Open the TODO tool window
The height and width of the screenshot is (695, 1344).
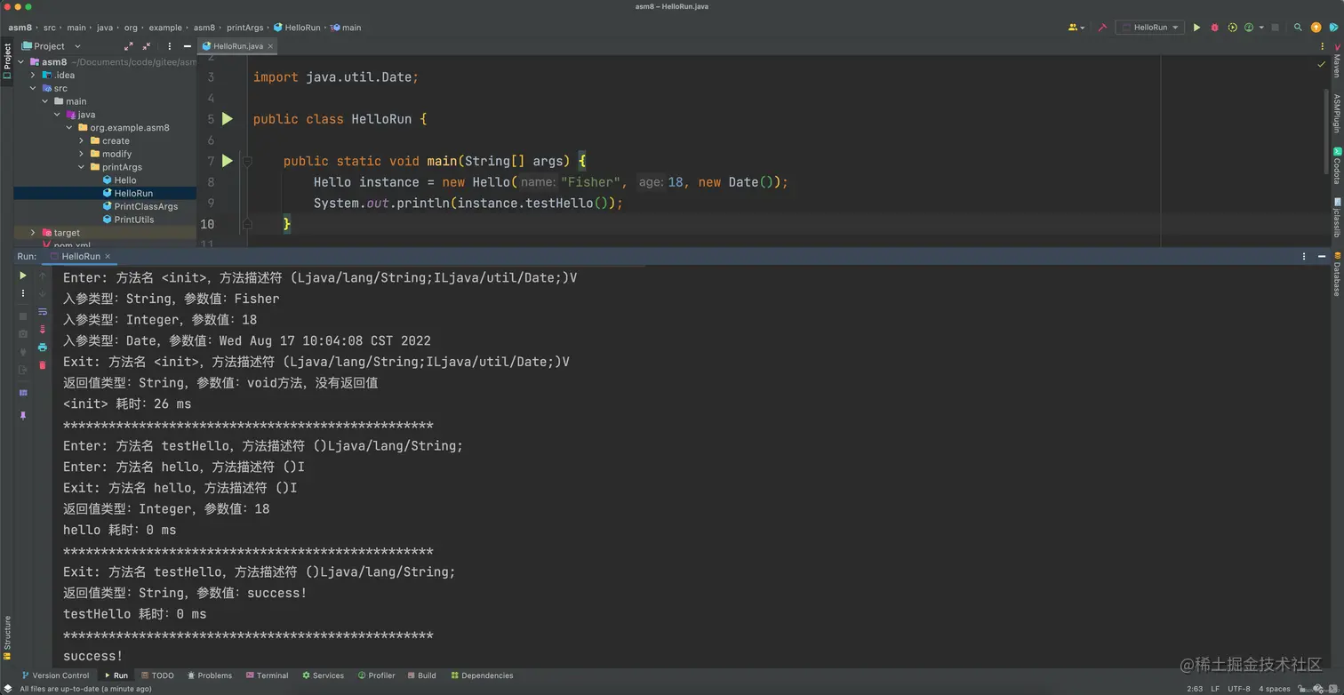pos(156,675)
